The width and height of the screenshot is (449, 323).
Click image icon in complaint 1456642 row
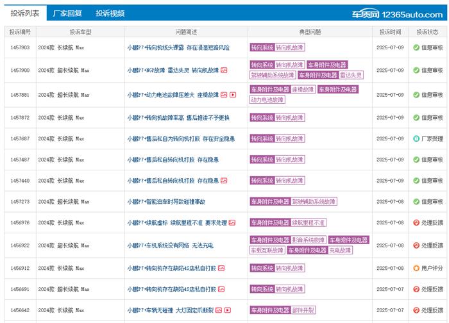point(219,310)
